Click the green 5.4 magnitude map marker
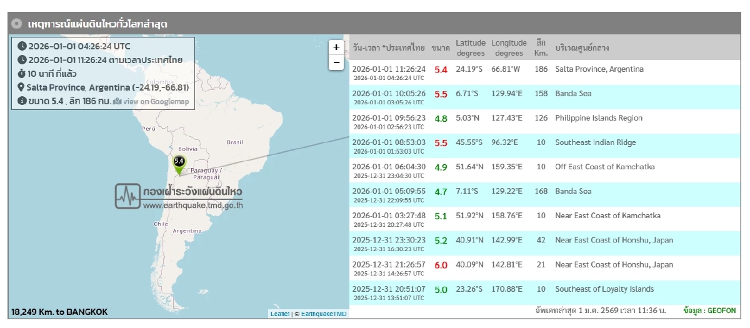Image resolution: width=750 pixels, height=328 pixels. (x=179, y=164)
